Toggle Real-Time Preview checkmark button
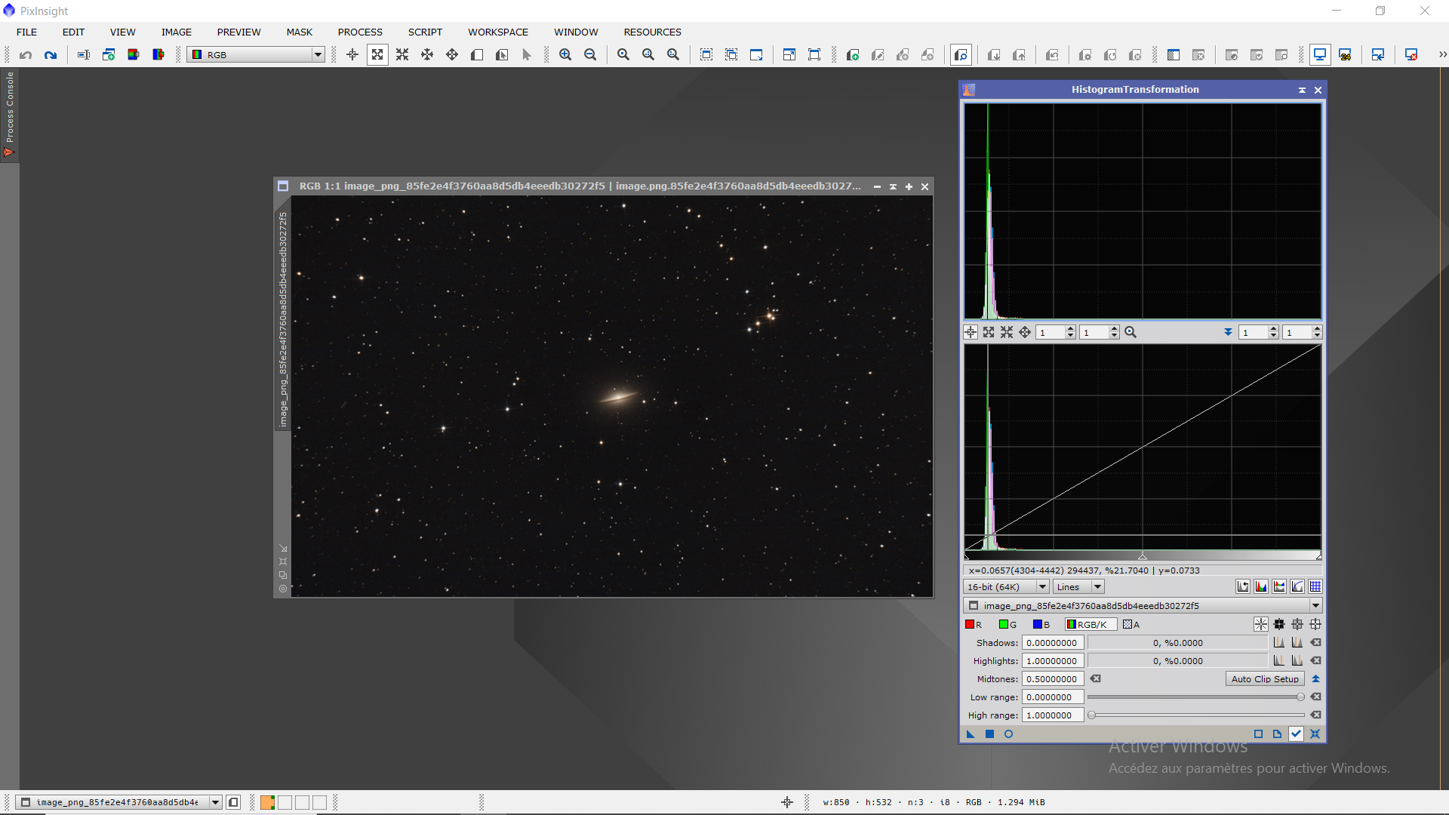Viewport: 1449px width, 815px height. [x=1296, y=734]
